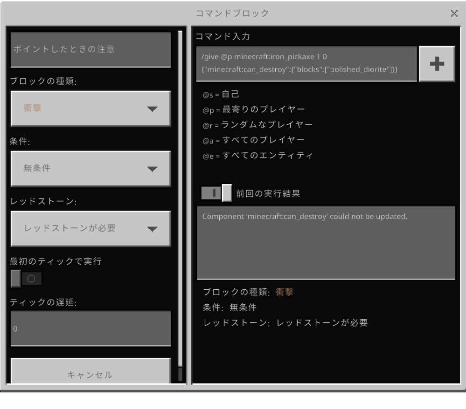Viewport: 466px width, 409px height.
Task: Click the '@r = ランダムなプレイヤー' hint text
Action: (x=257, y=125)
